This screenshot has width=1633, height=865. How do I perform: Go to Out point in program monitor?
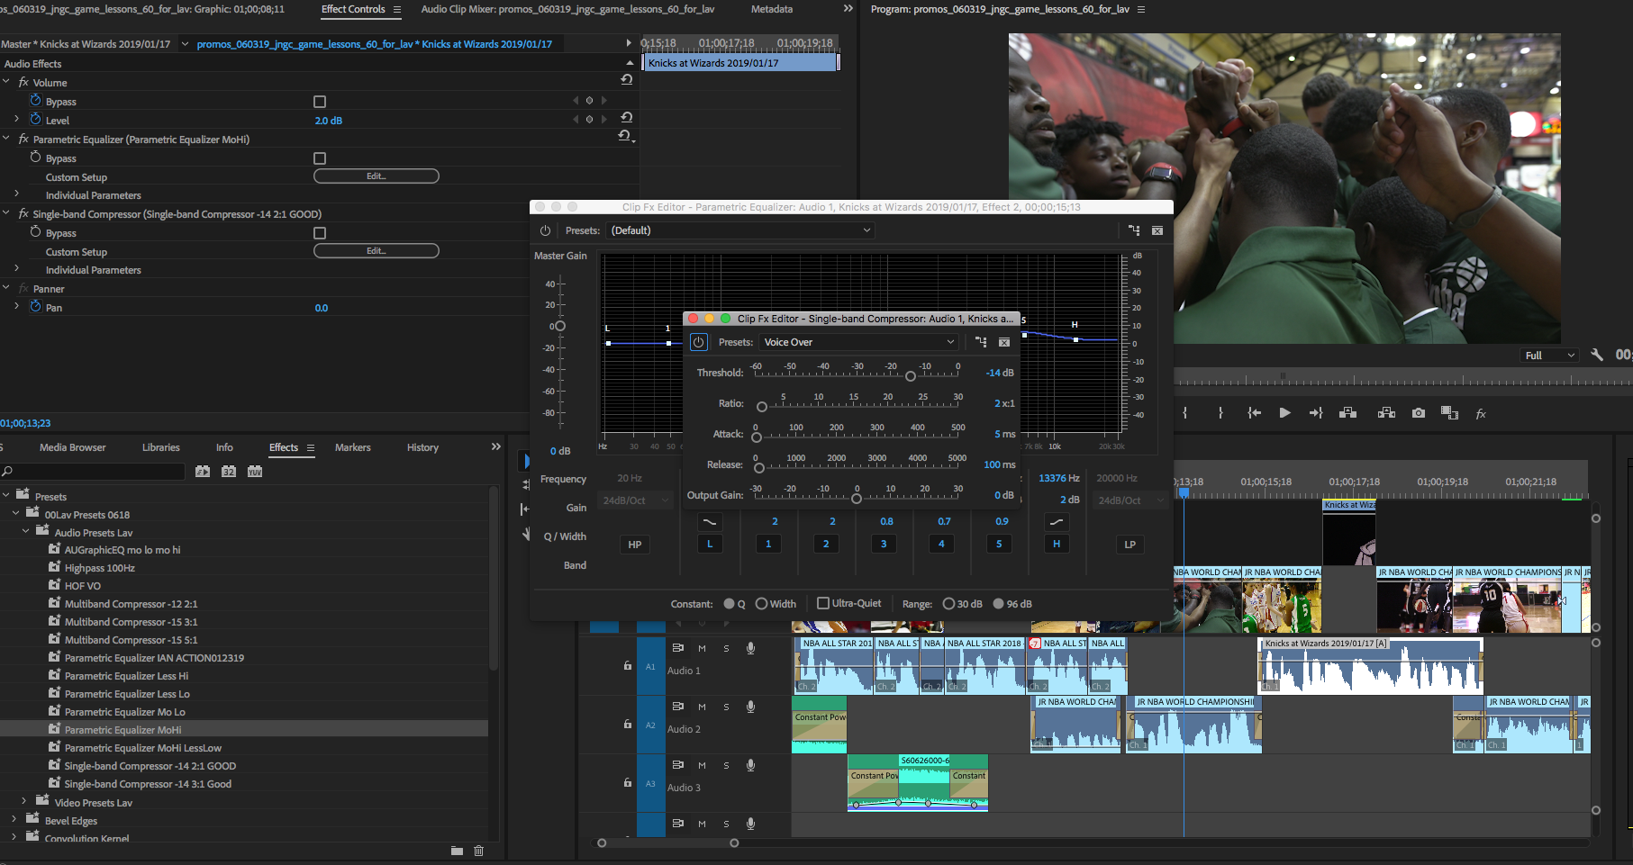(x=1316, y=413)
